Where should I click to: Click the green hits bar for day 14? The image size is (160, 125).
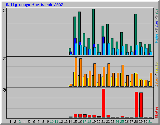(70, 50)
